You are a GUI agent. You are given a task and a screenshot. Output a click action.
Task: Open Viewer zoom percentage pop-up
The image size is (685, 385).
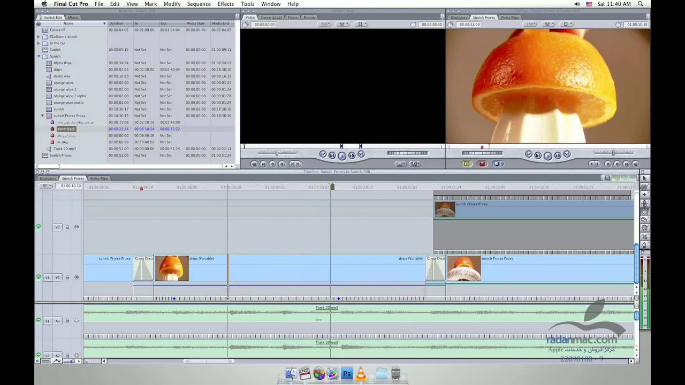click(325, 24)
